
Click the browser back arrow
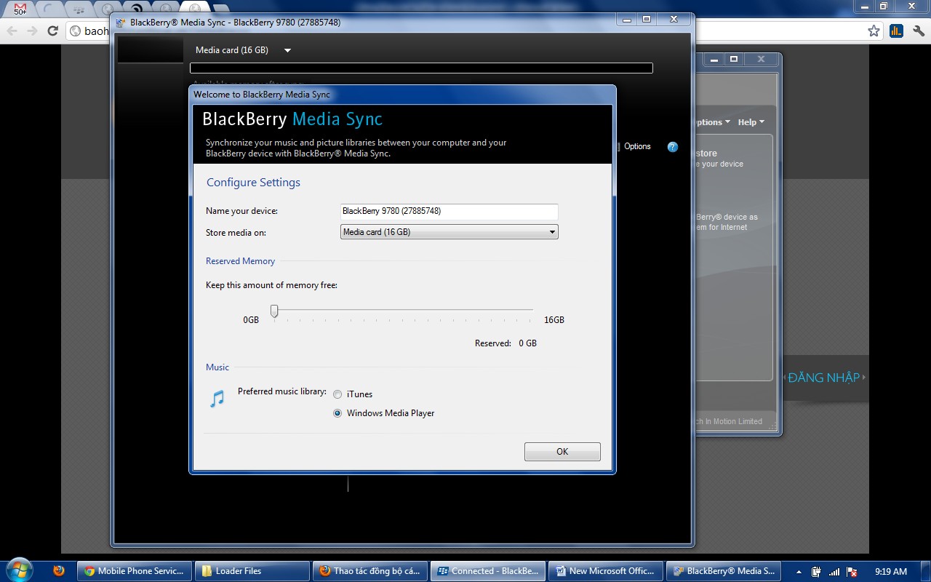(x=12, y=31)
